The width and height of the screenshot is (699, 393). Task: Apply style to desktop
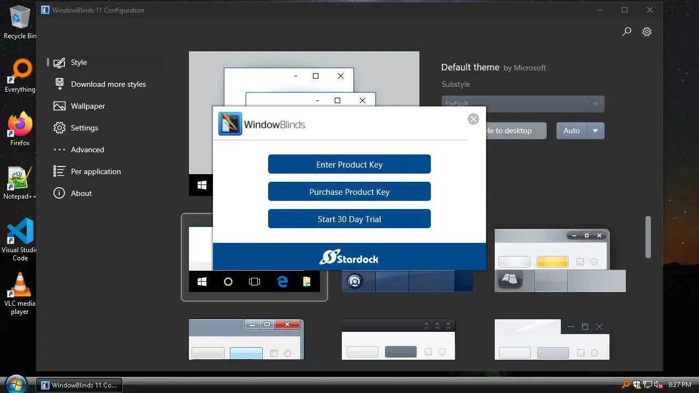tap(516, 130)
